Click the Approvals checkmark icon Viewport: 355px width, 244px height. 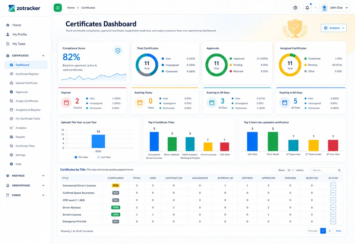click(11, 92)
